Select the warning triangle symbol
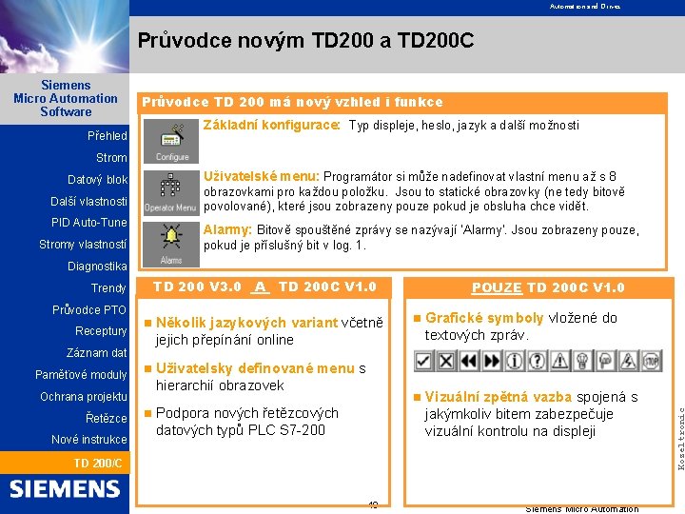The height and width of the screenshot is (514, 685). 559,361
